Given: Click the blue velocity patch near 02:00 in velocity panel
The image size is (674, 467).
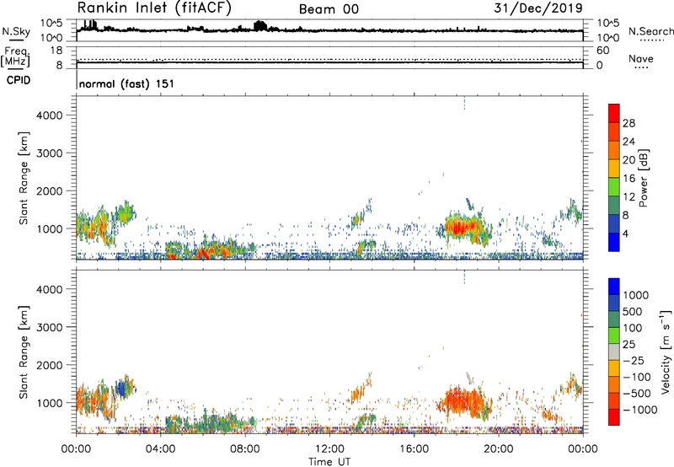Looking at the screenshot, I should [121, 389].
